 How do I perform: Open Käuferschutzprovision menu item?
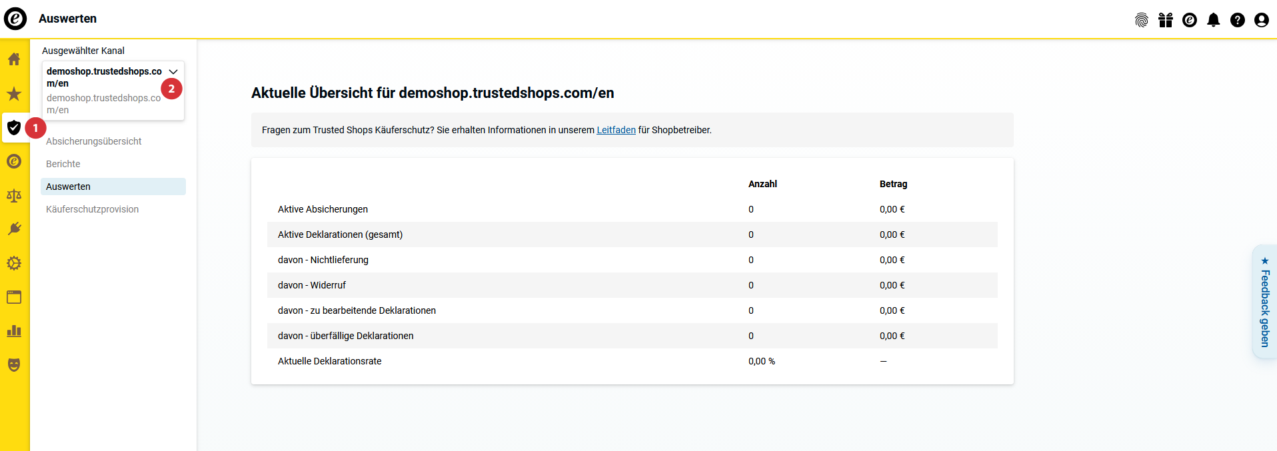[93, 209]
